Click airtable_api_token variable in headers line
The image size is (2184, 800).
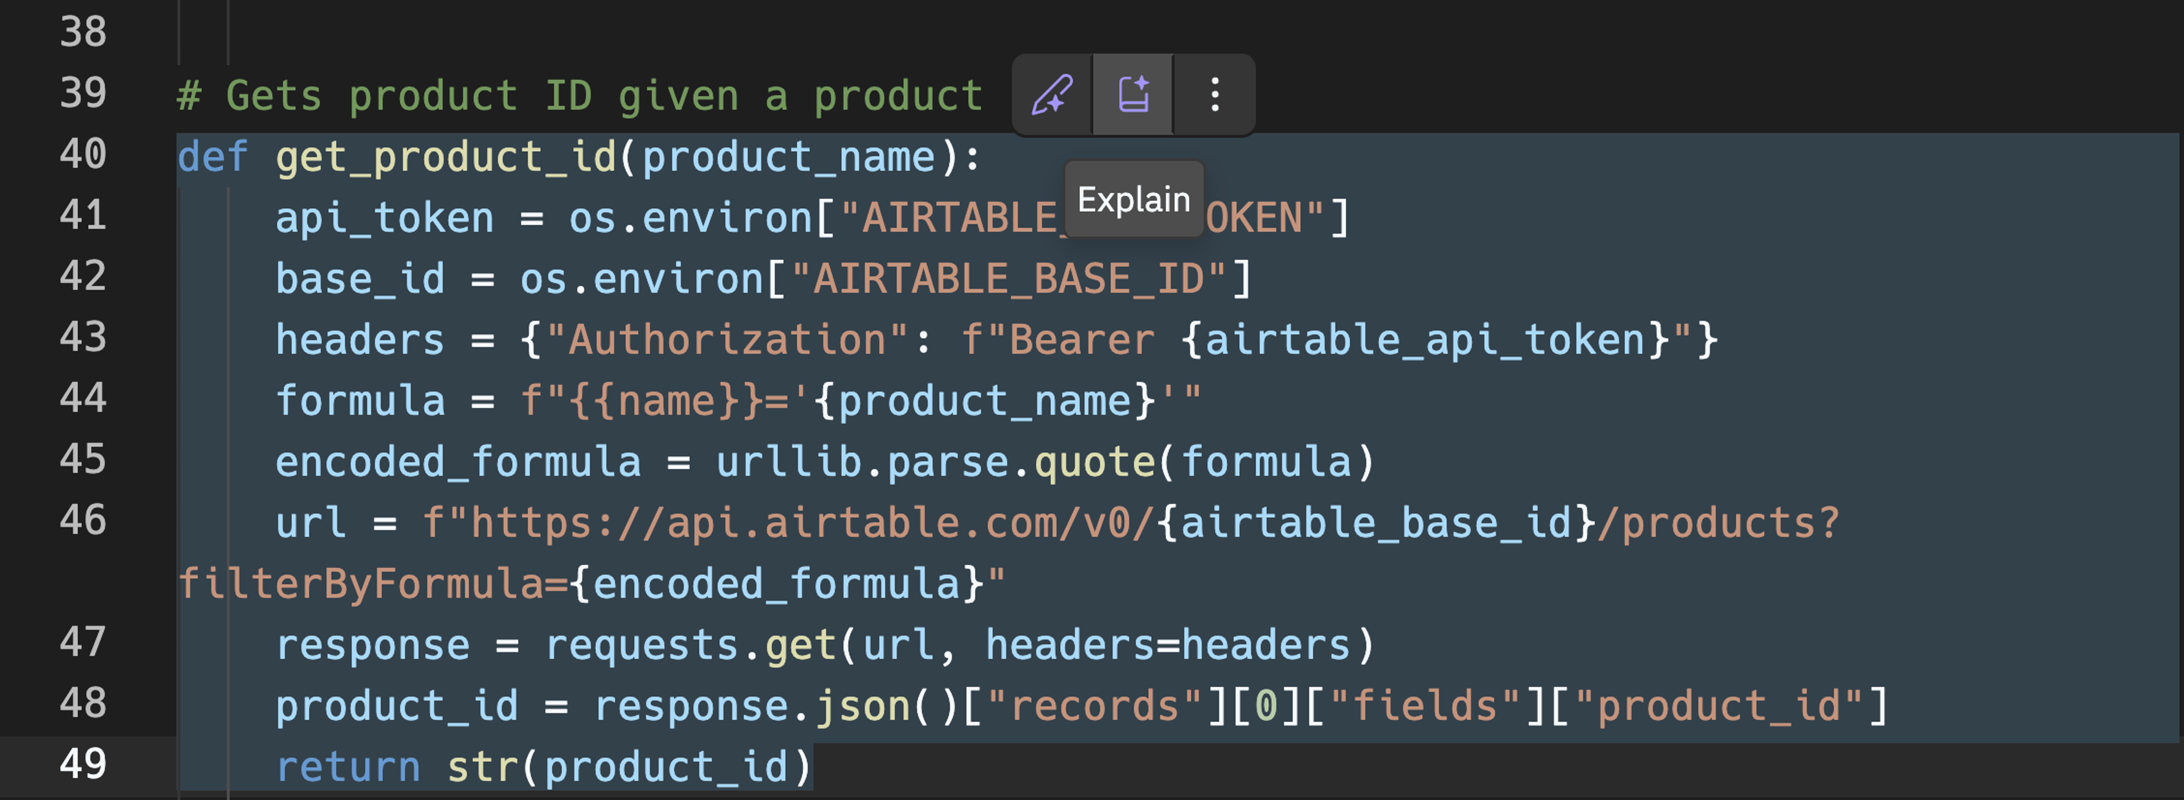1424,340
